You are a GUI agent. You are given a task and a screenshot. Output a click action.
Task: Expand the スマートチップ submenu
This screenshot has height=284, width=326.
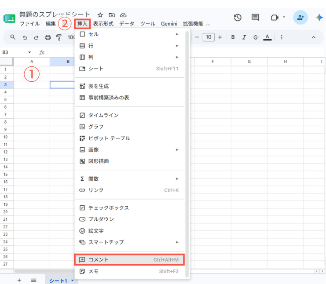click(129, 242)
